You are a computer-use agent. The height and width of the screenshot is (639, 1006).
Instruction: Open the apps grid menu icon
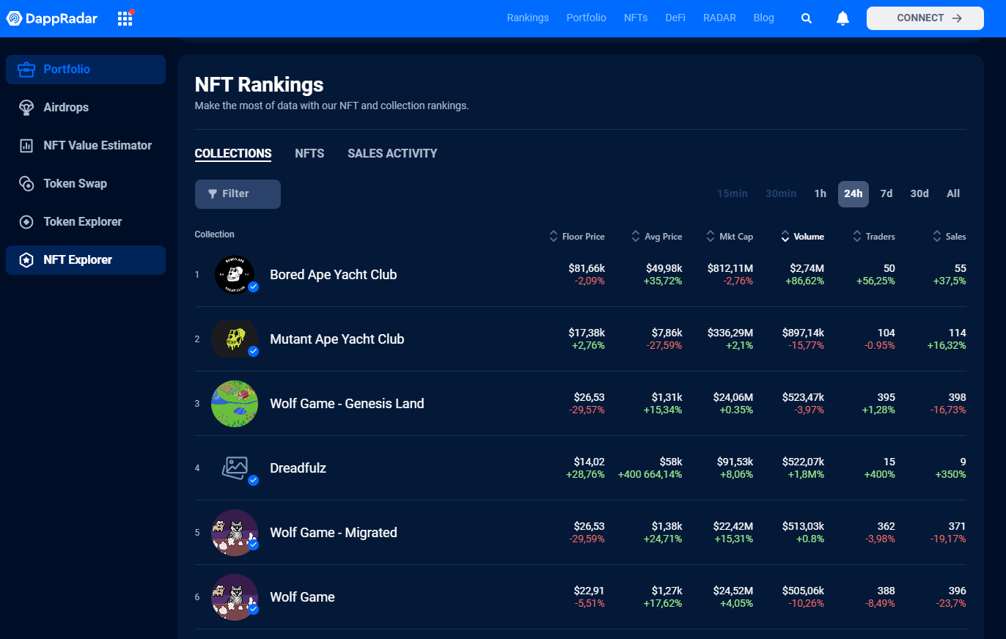[x=125, y=18]
